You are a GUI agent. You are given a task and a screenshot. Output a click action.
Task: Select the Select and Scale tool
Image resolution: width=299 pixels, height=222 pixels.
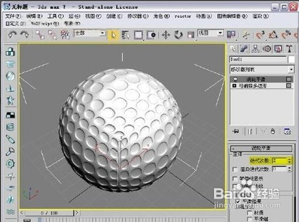(x=191, y=35)
